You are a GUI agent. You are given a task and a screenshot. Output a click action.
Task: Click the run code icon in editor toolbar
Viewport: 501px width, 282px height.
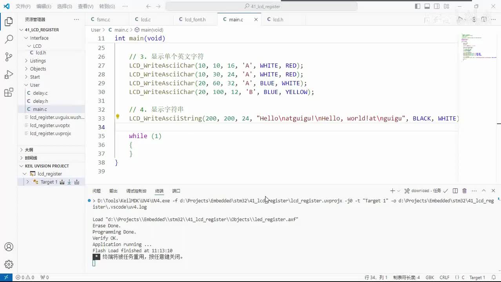click(x=461, y=19)
